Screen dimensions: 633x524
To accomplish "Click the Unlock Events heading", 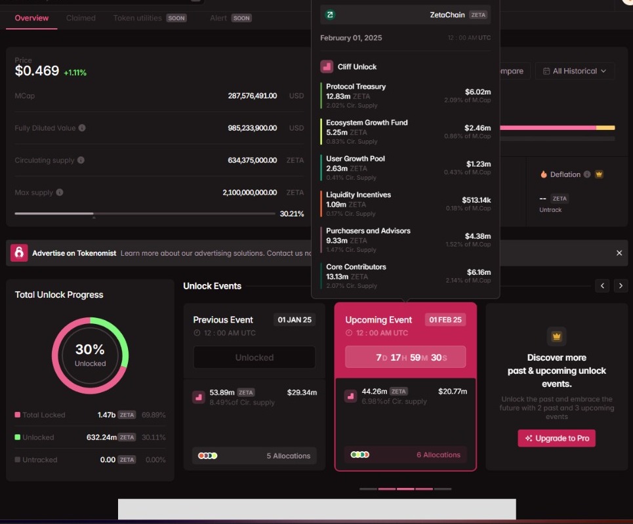I will click(x=213, y=286).
